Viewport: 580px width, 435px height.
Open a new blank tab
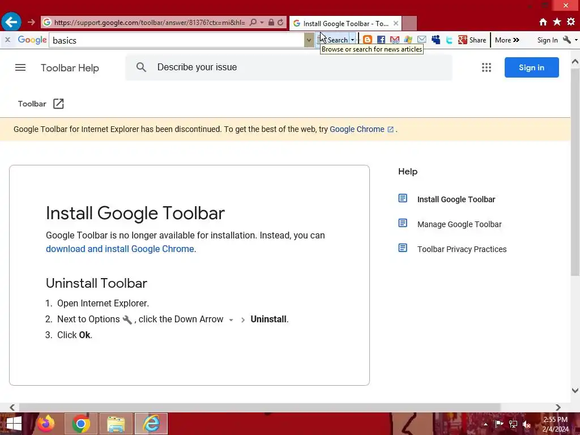pos(410,24)
